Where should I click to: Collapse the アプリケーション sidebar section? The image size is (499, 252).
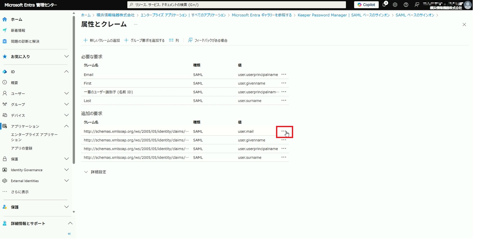67,126
